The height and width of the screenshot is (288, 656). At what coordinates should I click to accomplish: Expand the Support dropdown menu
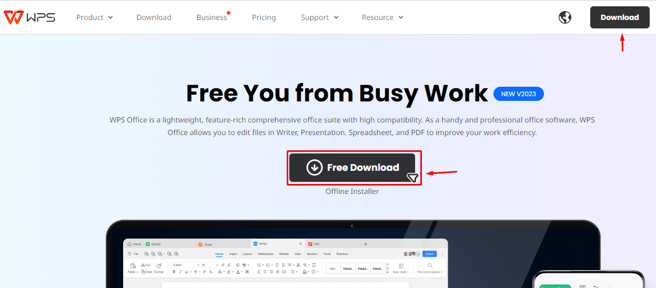[x=320, y=17]
